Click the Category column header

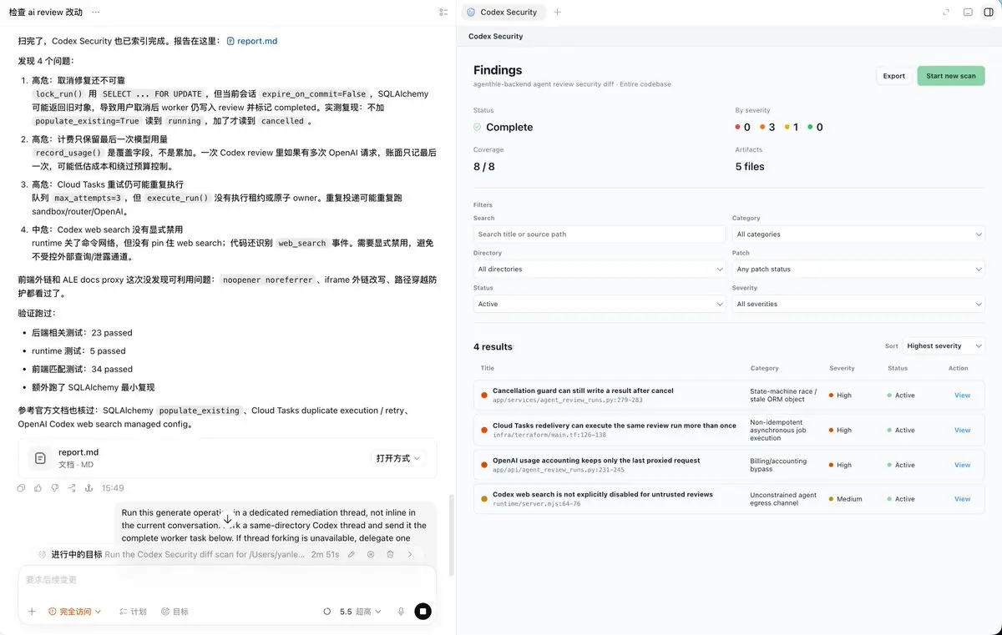coord(764,368)
